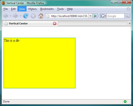The image size is (133, 106).
Task: Click the 'Done' status bar text
Action: point(6,102)
